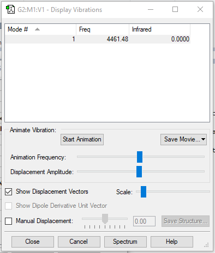The width and height of the screenshot is (215, 253).
Task: Click the resize grip in bottom corner
Action: [206, 245]
